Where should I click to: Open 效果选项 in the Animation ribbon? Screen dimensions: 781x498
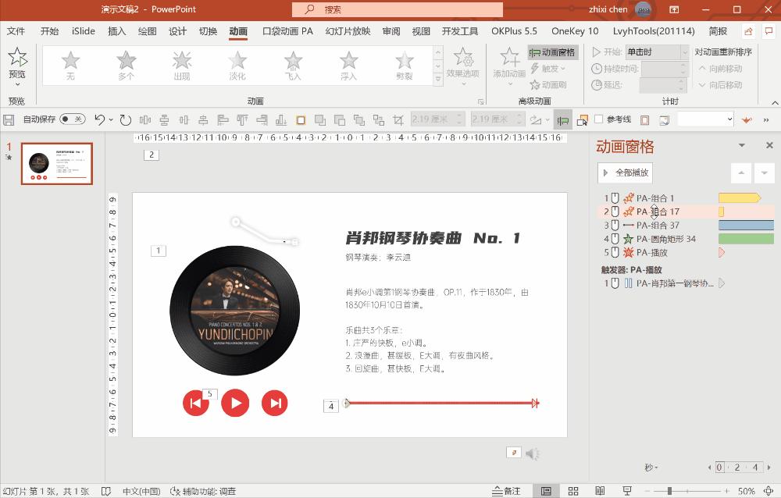465,69
